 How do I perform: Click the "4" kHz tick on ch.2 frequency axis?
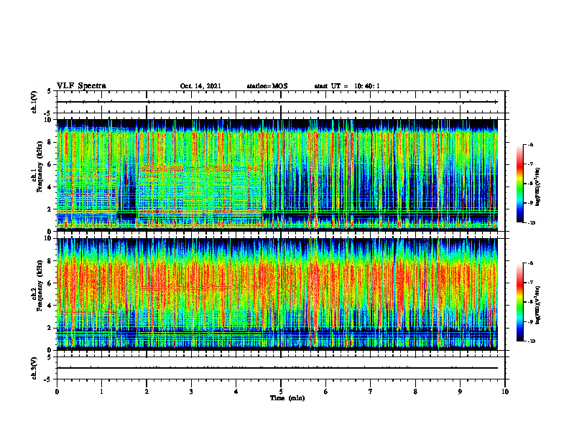pos(50,306)
